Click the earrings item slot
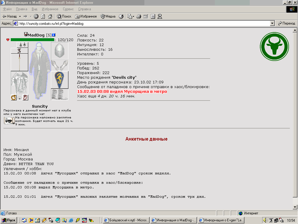The height and width of the screenshot is (224, 298). (22, 45)
